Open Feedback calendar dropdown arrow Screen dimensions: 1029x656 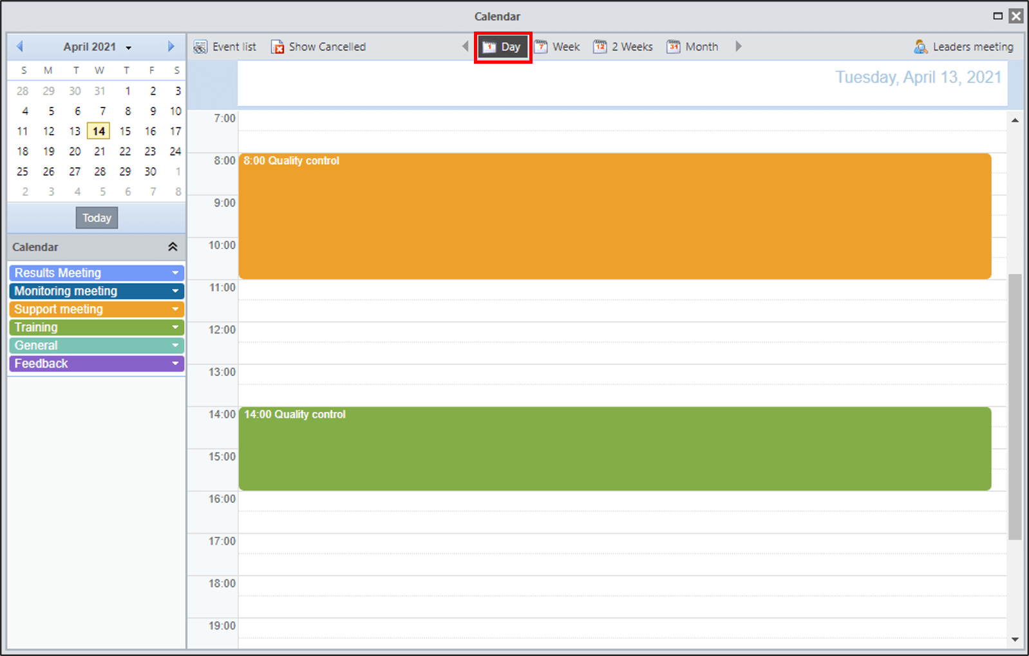coord(175,364)
